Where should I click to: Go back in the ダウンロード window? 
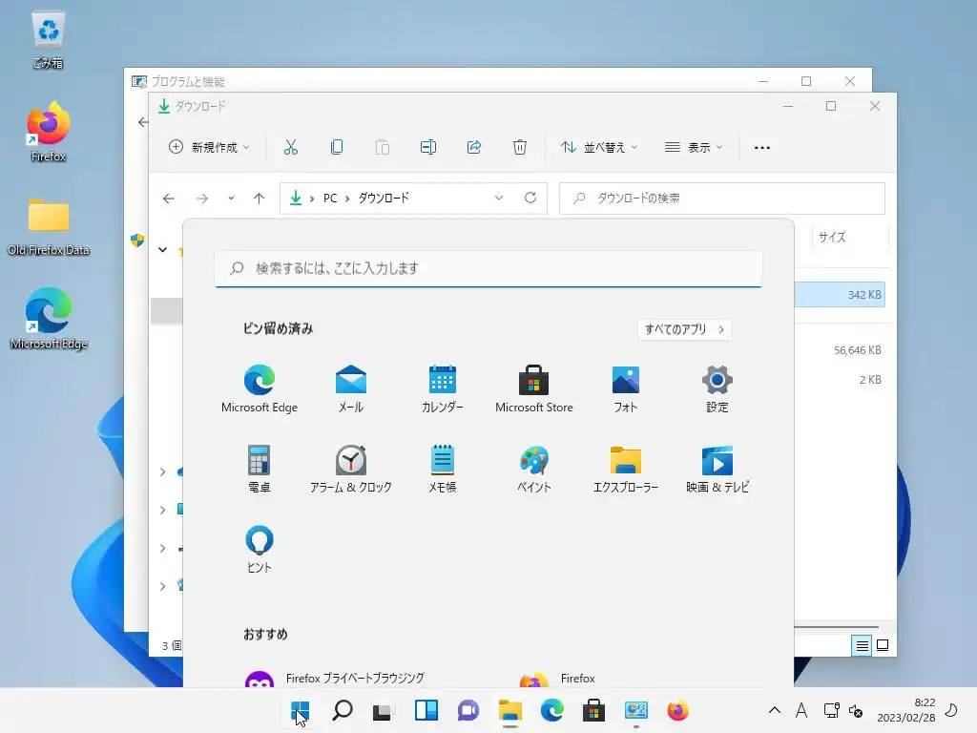tap(168, 199)
